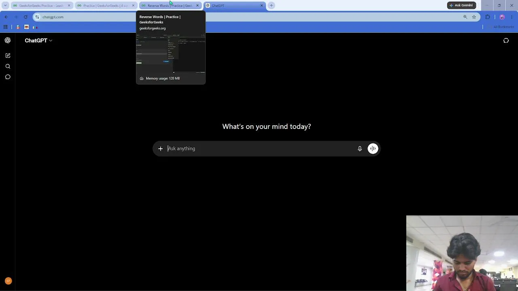Screen dimensions: 518x291
Task: Close the ChatGPT tab
Action: (x=261, y=5)
